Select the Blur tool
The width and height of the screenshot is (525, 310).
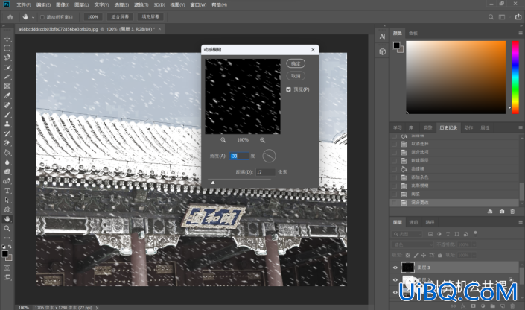(7, 162)
